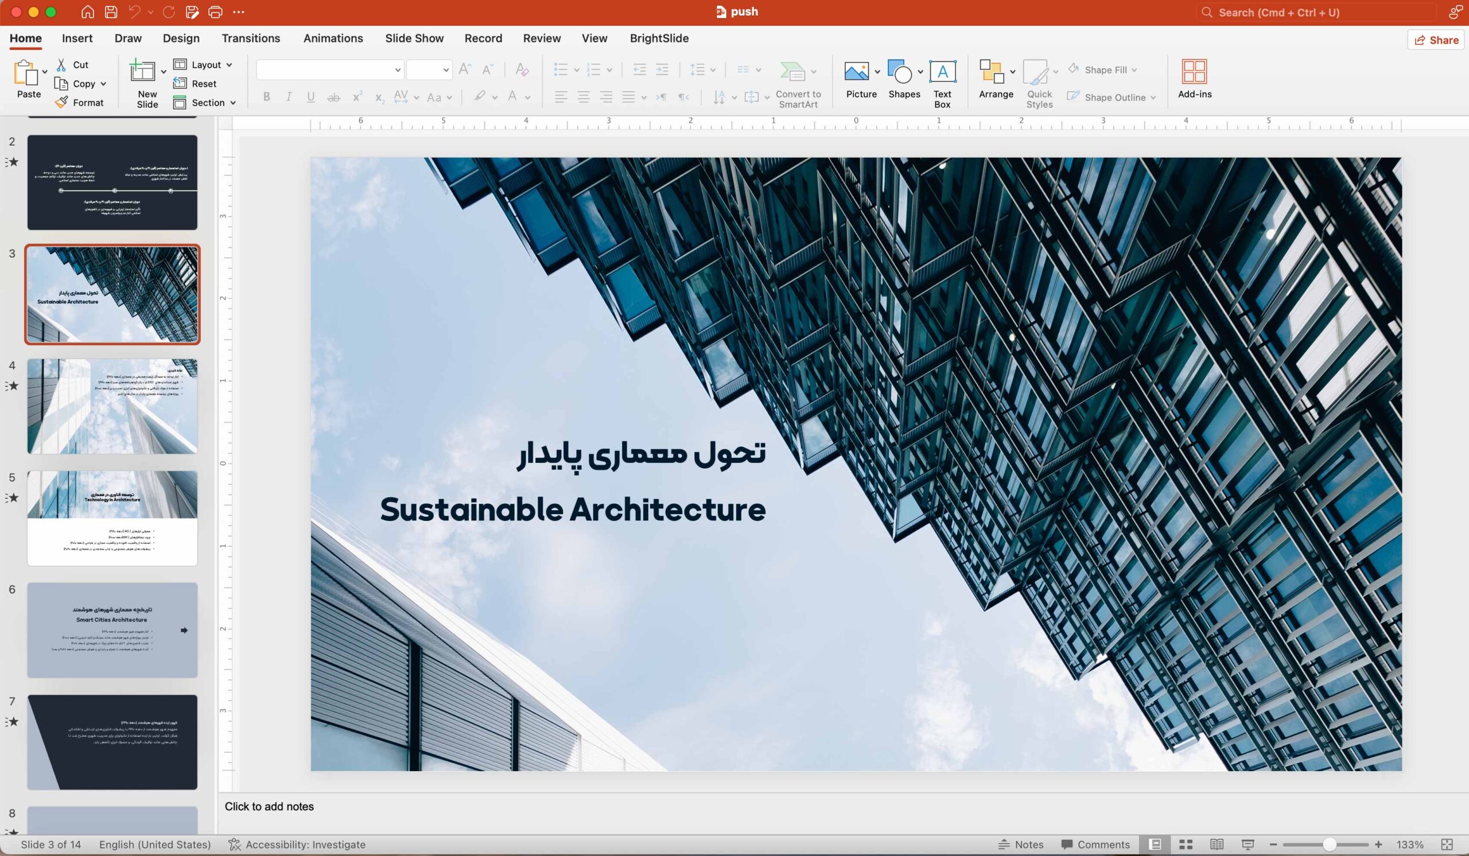Click the Print icon
1469x856 pixels.
tap(215, 11)
